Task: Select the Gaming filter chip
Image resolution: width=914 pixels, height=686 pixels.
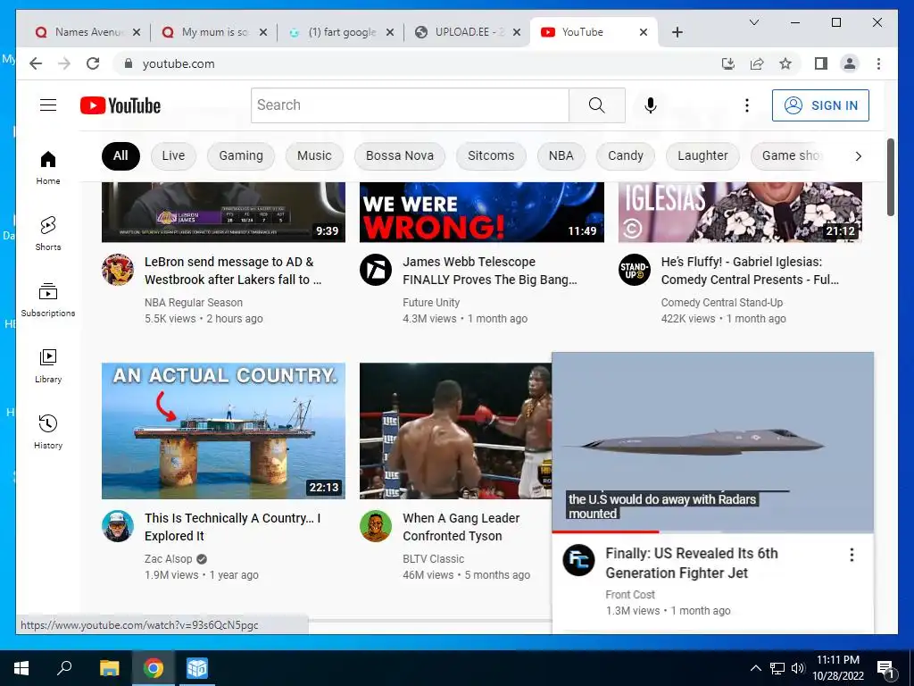Action: coord(241,155)
